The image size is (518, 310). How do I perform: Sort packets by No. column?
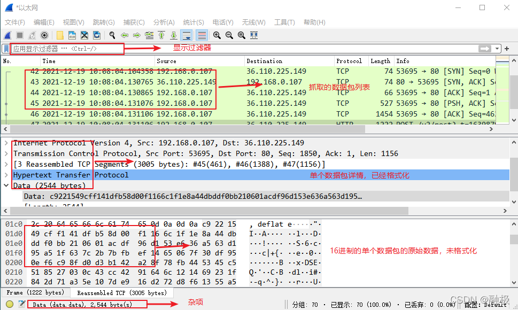tap(20, 61)
